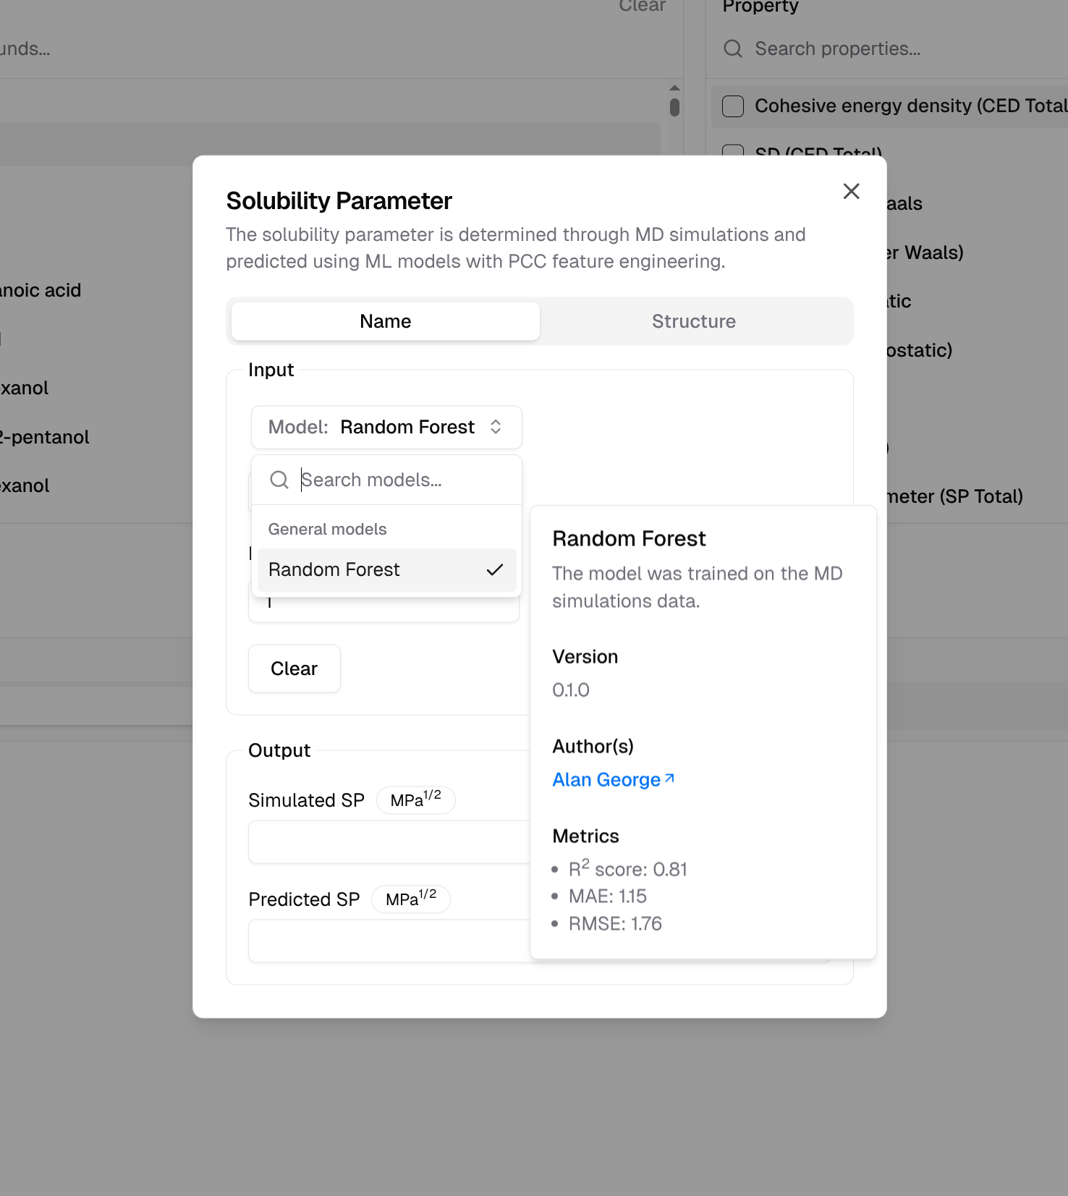This screenshot has height=1196, width=1068.
Task: Click the Predicted SP output field
Action: pos(389,941)
